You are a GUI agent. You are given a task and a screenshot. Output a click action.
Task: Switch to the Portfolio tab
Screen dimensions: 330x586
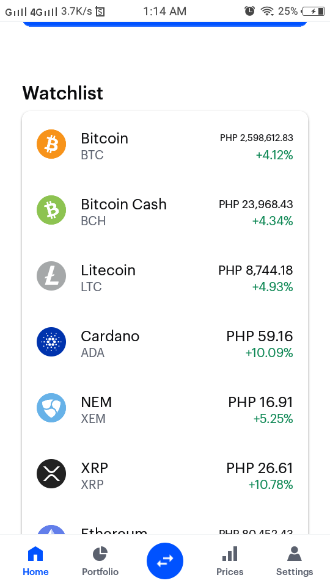coord(100,561)
